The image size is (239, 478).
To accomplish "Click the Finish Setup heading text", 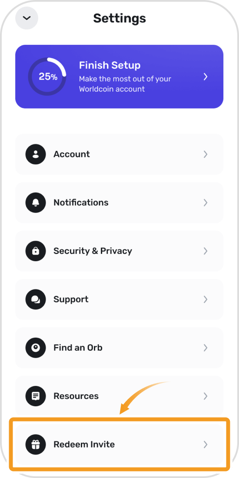I will click(x=110, y=65).
